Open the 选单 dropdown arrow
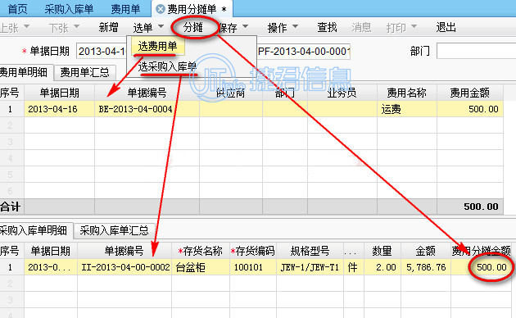Image resolution: width=516 pixels, height=318 pixels. 161,26
